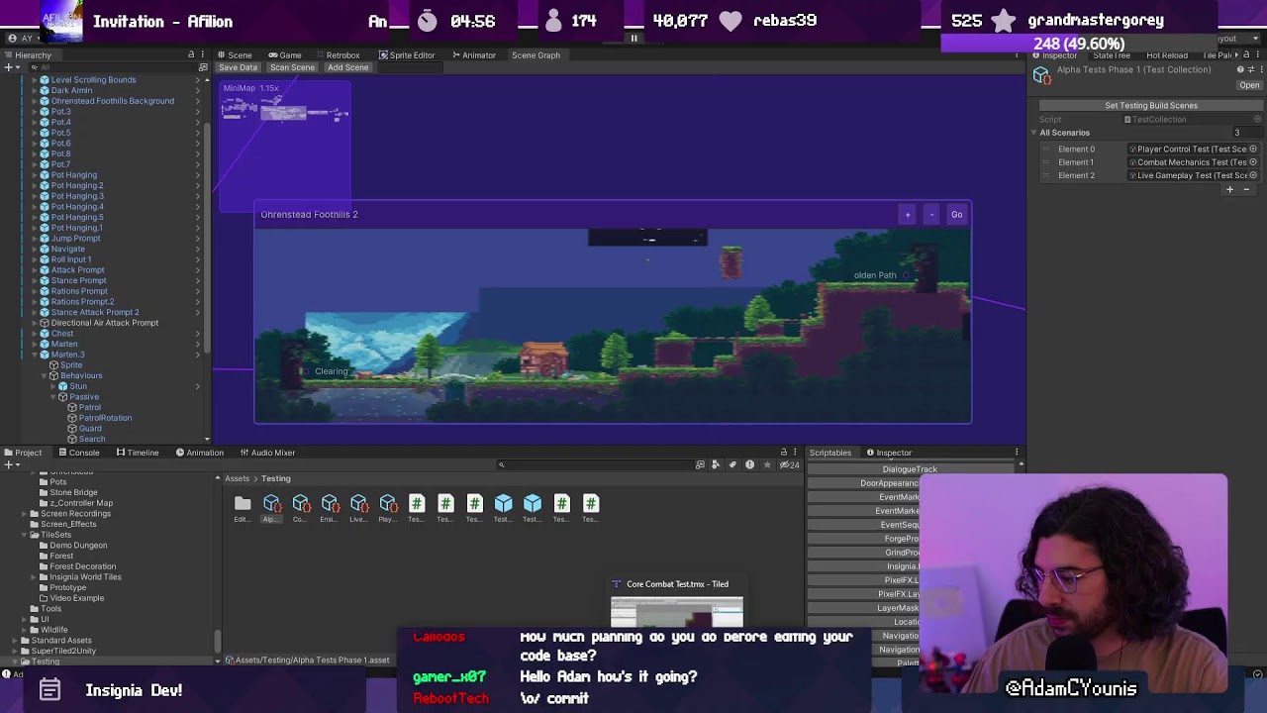Click the Ohrenstead Foothills Background prefab icon
The height and width of the screenshot is (713, 1267).
44,101
